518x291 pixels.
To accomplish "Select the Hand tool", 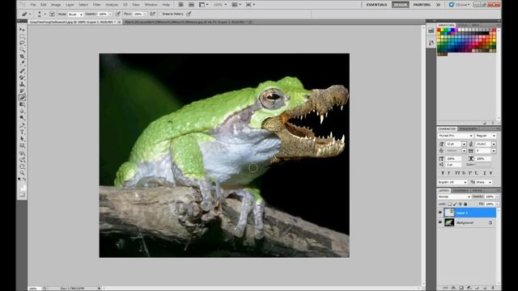I will click(x=22, y=167).
